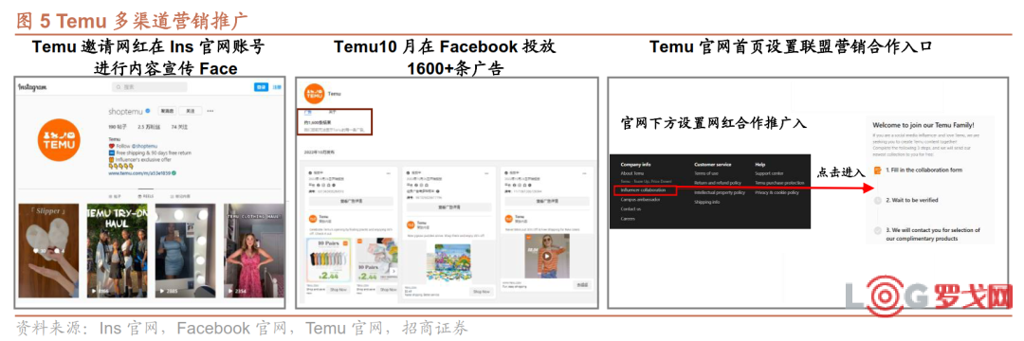Select the tagged tab on the profile
Screen dimensions: 1024x341
[x=180, y=196]
